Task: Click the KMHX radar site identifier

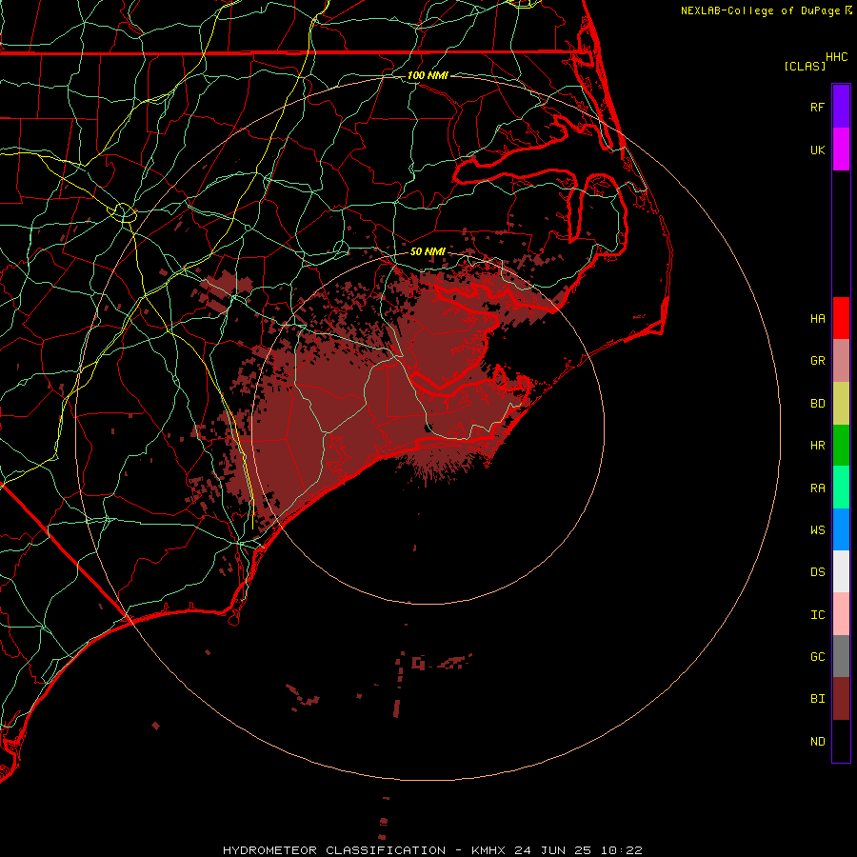Action: [488, 850]
